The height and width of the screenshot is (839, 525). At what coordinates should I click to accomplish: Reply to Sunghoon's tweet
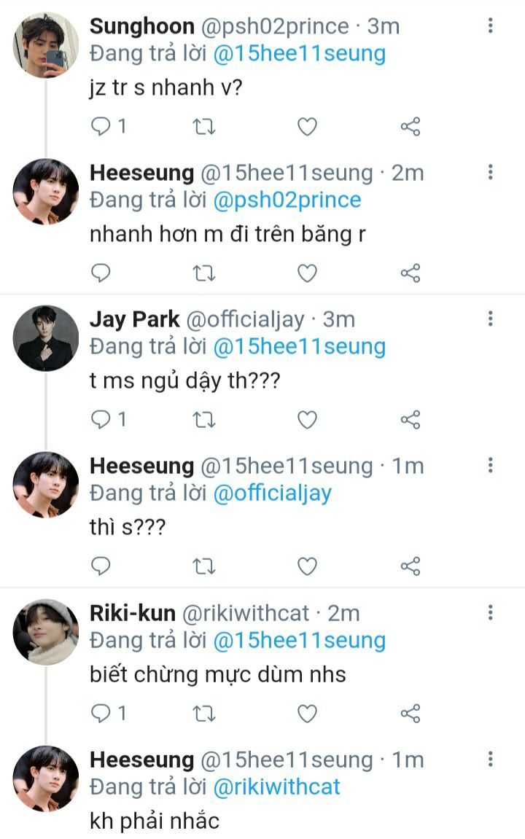point(101,127)
